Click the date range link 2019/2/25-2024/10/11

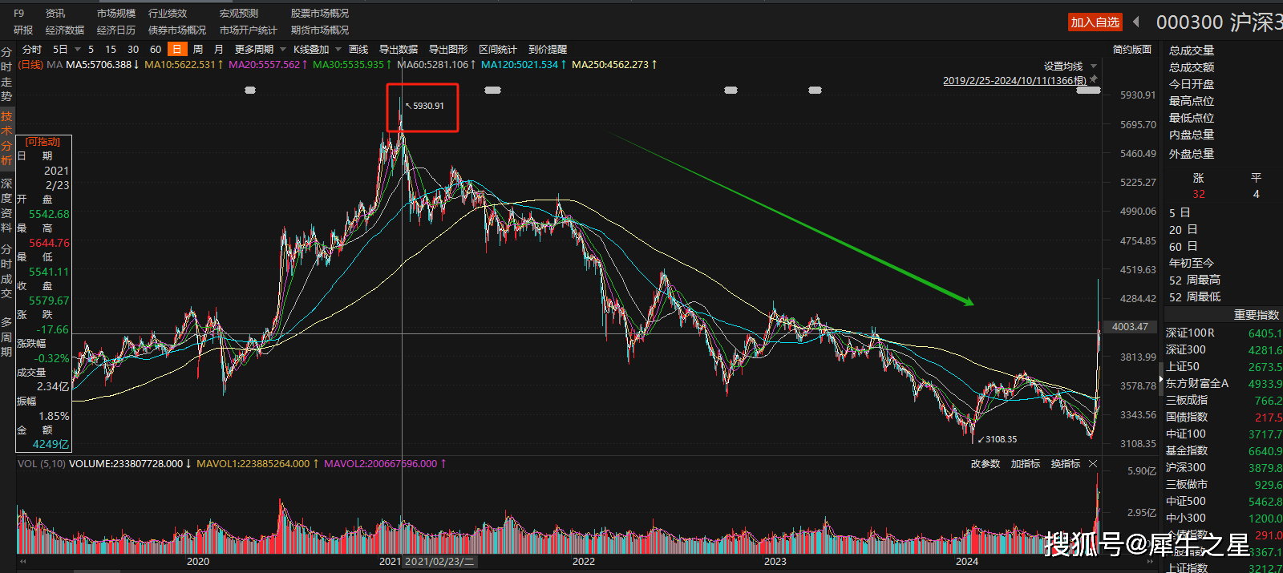[1014, 81]
